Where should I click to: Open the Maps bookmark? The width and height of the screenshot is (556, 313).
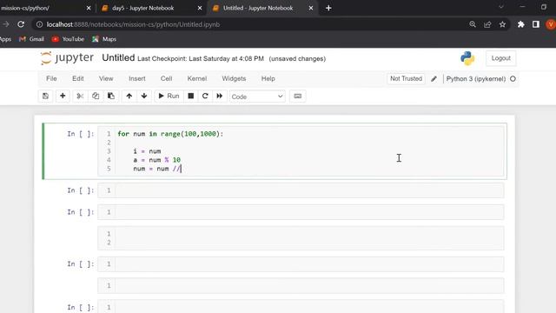click(x=104, y=39)
